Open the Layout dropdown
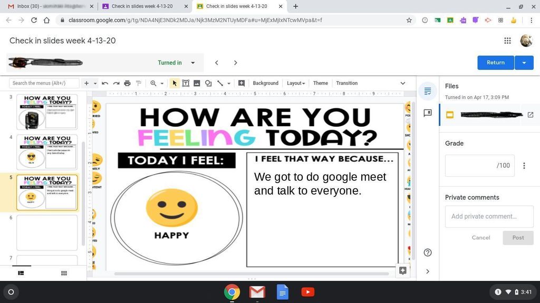Viewport: 540px width, 303px height. click(296, 83)
